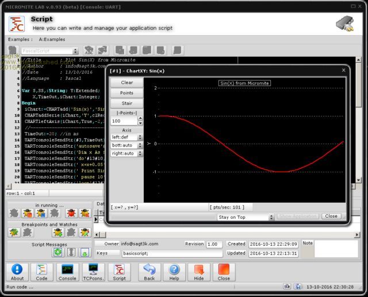The width and height of the screenshot is (368, 297).
Task: Click the red ladybug debug icon
Action: [71, 214]
